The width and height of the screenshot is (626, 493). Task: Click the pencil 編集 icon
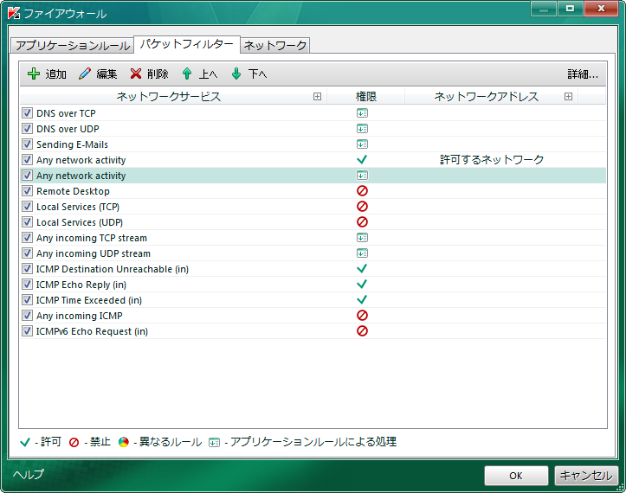click(x=85, y=74)
